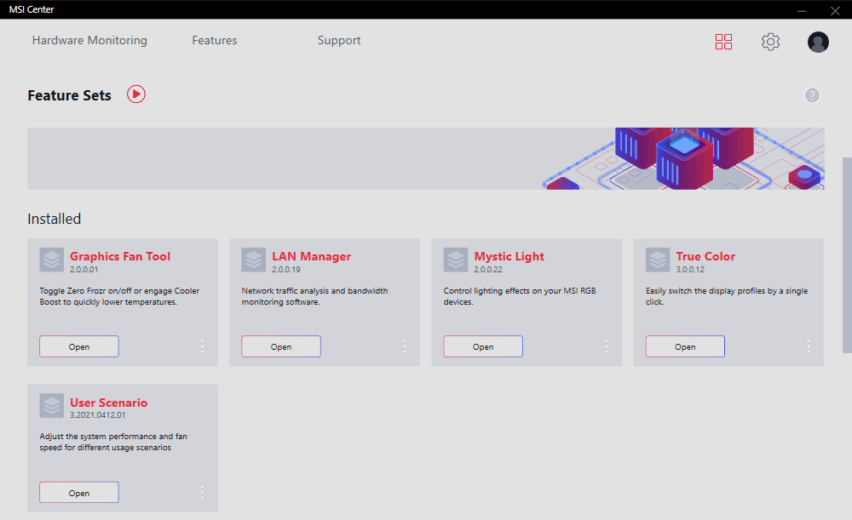Click the Mystic Light layers icon
This screenshot has height=520, width=852.
(455, 260)
